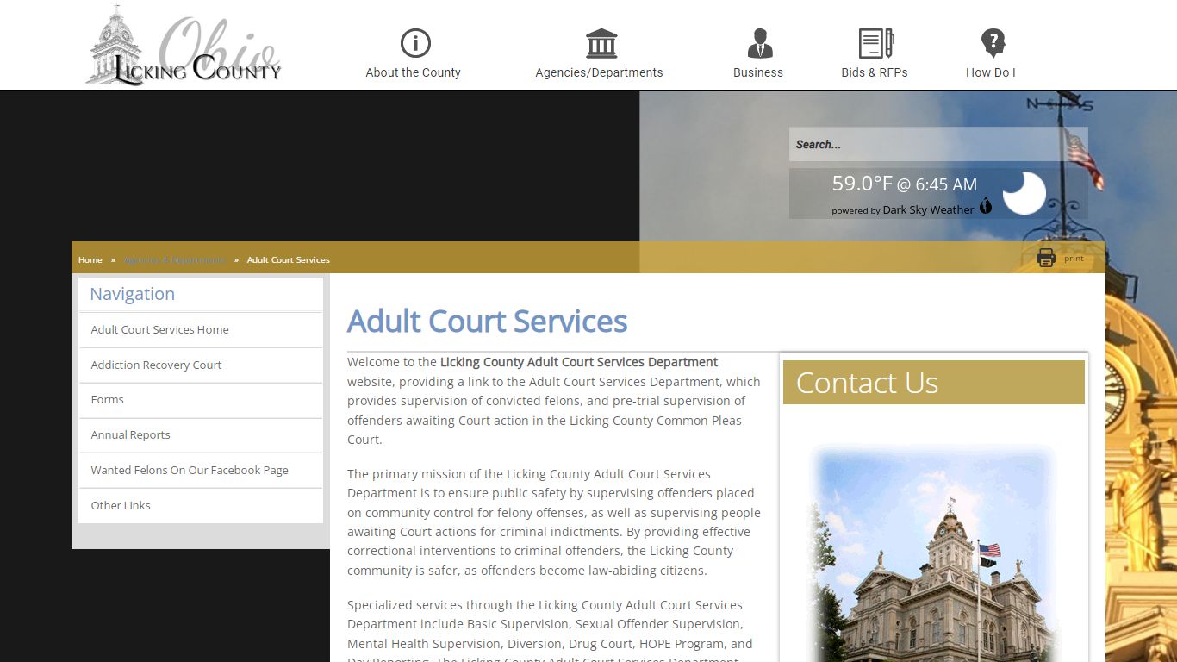Click the moon weather icon
The width and height of the screenshot is (1177, 662).
(1024, 193)
